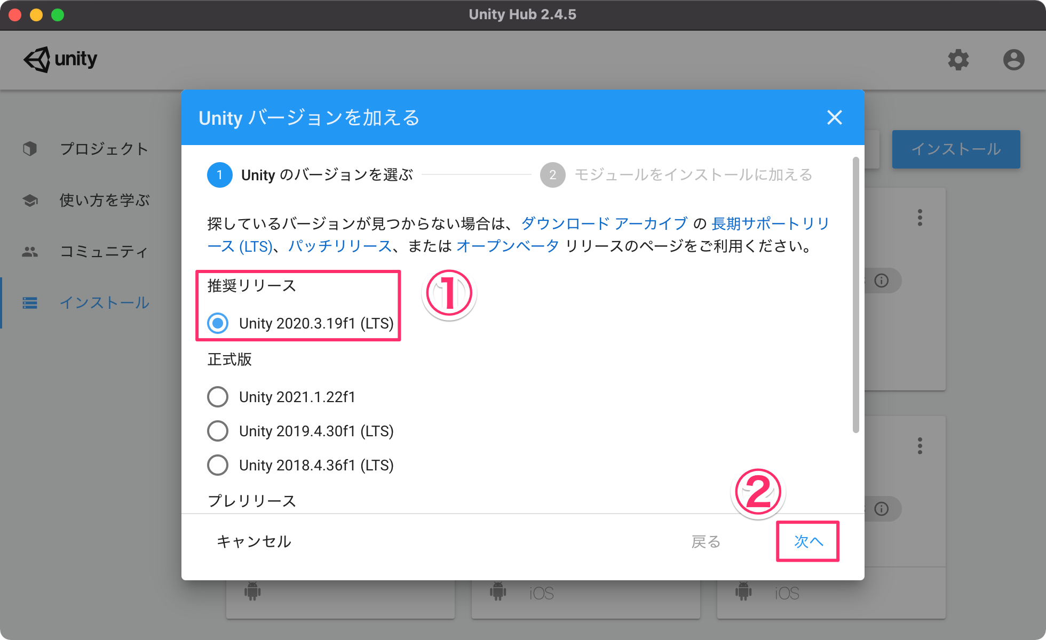Click the macOS green fullscreen button
Screen dimensions: 1046x640
tap(58, 15)
